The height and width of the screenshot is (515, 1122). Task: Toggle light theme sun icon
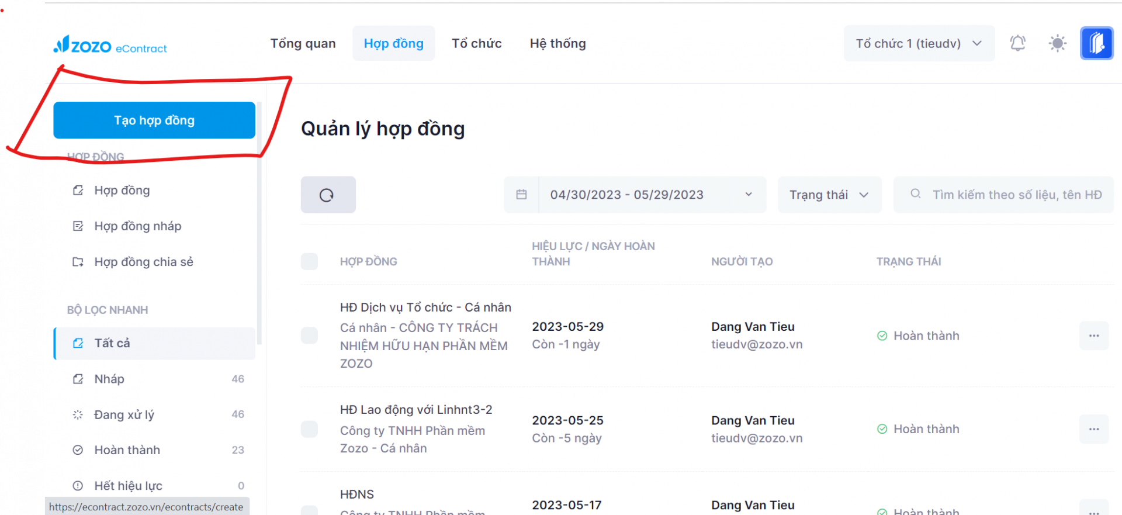[x=1057, y=43]
